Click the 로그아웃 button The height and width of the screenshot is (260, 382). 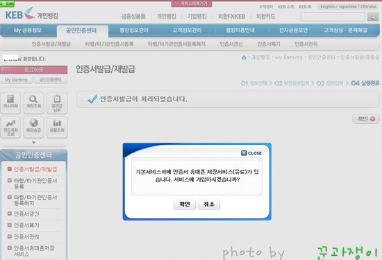click(x=34, y=70)
